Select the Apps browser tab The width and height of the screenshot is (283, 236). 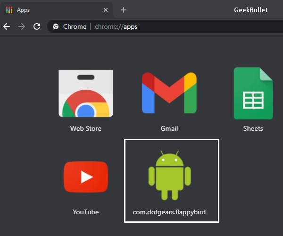[57, 10]
